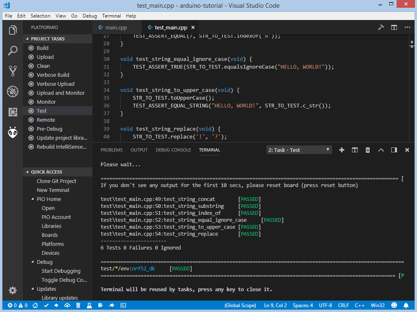
Task: Open the Terminal menu
Action: [112, 16]
